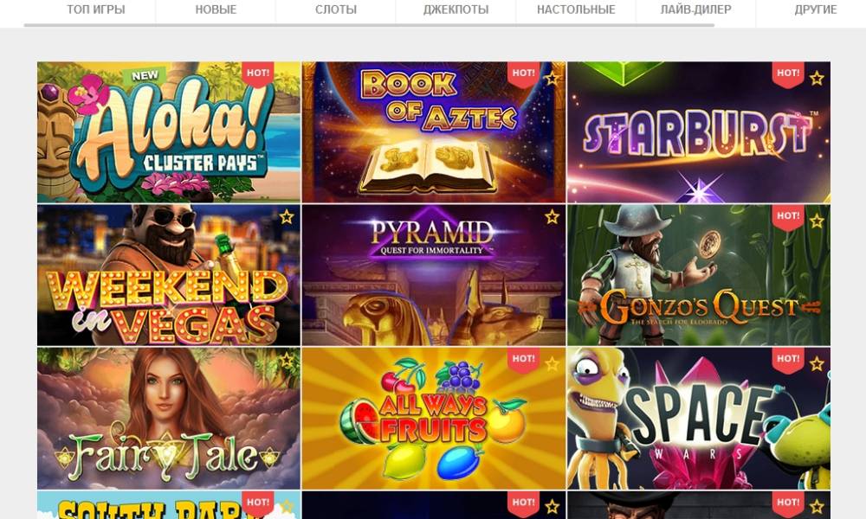The height and width of the screenshot is (519, 866).
Task: Toggle favorite star on All Ways Fruits
Action: pos(552,364)
